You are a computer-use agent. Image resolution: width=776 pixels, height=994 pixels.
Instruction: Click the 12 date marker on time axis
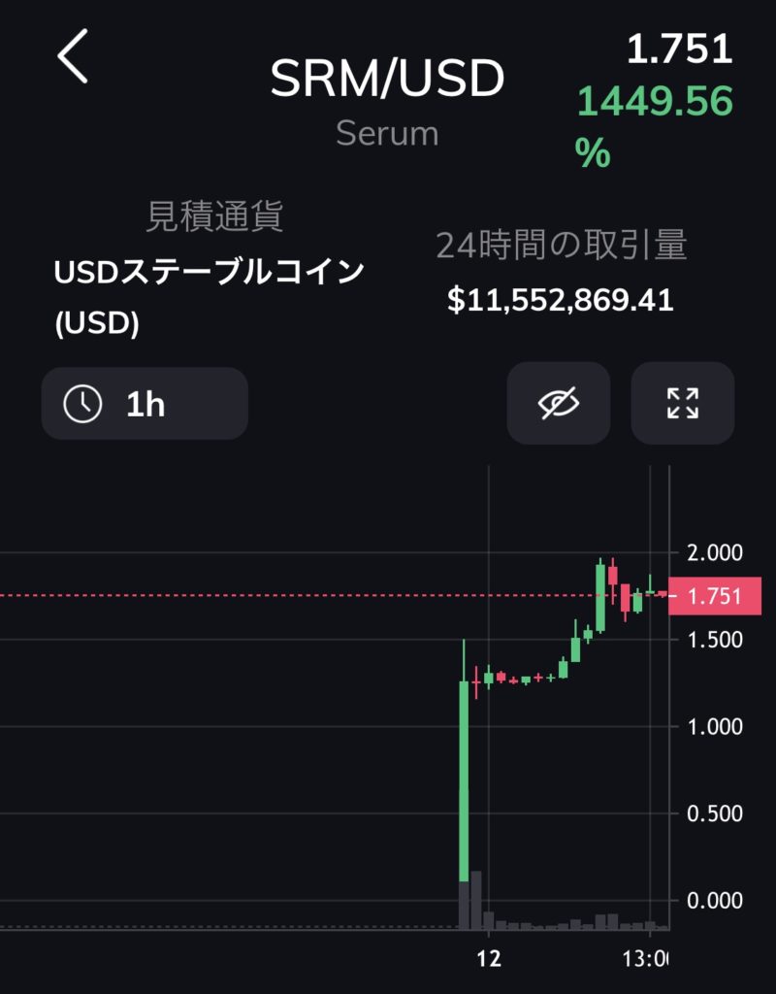point(489,958)
